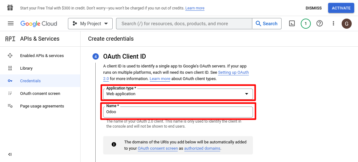Screen dimensions: 358x162
Task: Collapse the side navigation panel
Action: 10,154
